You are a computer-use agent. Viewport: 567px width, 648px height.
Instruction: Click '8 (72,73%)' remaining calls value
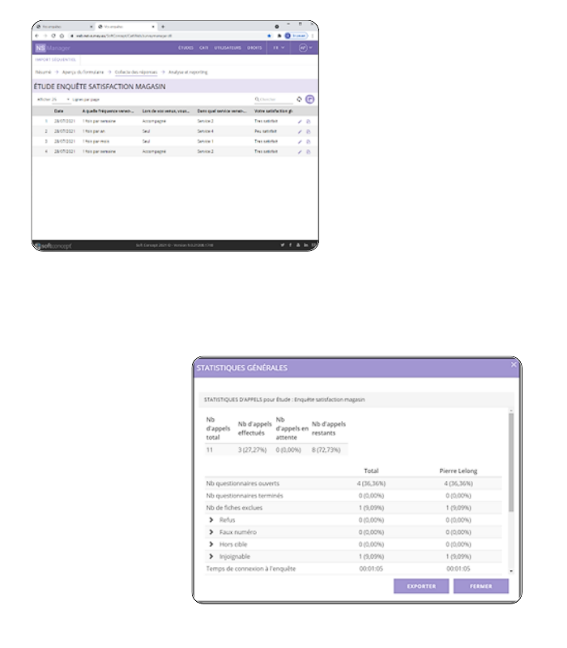pos(326,450)
